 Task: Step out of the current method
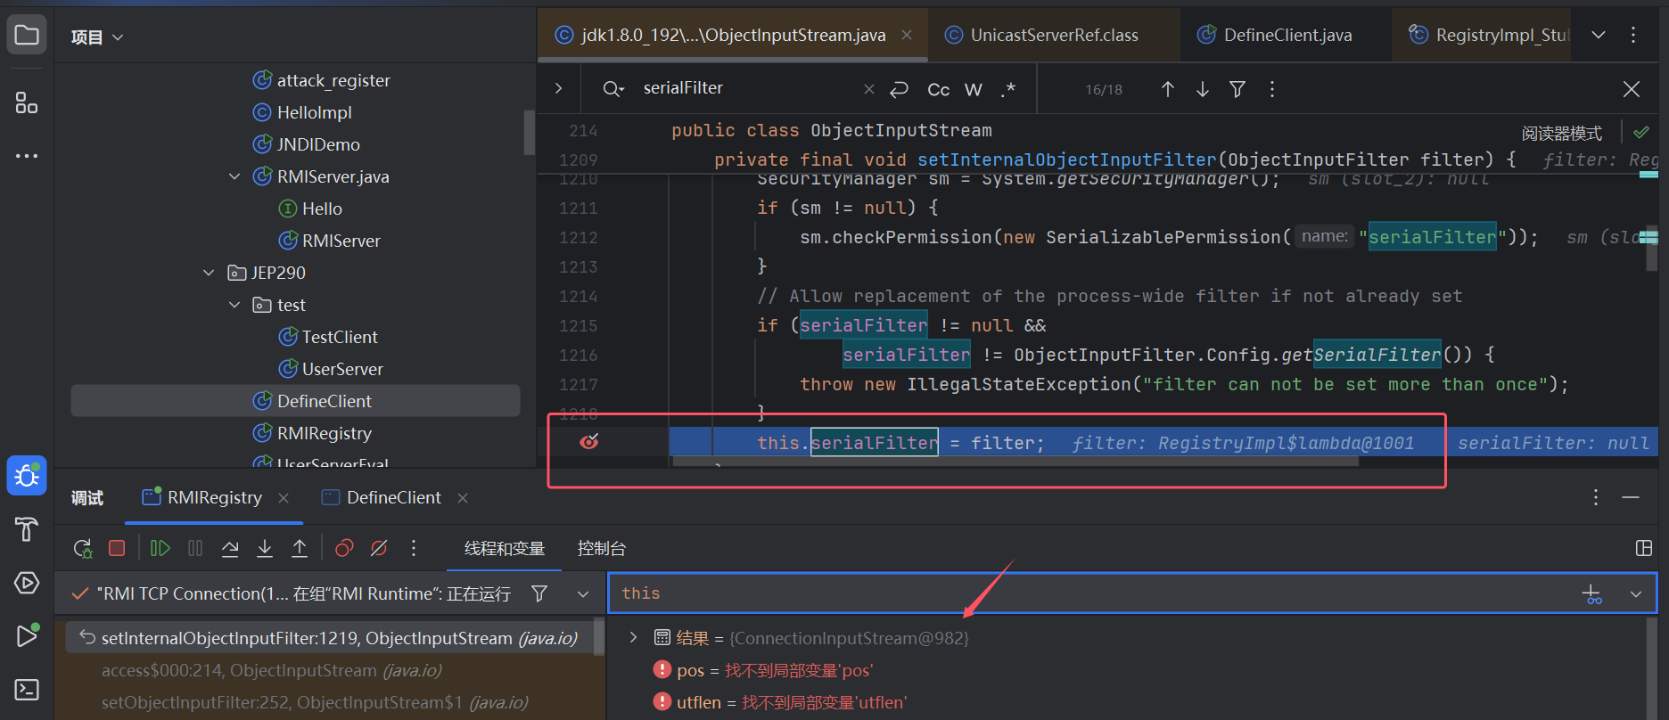300,548
